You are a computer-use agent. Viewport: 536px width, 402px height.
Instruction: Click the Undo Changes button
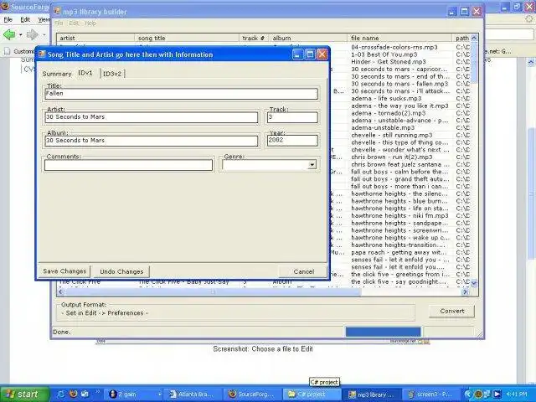coord(121,271)
